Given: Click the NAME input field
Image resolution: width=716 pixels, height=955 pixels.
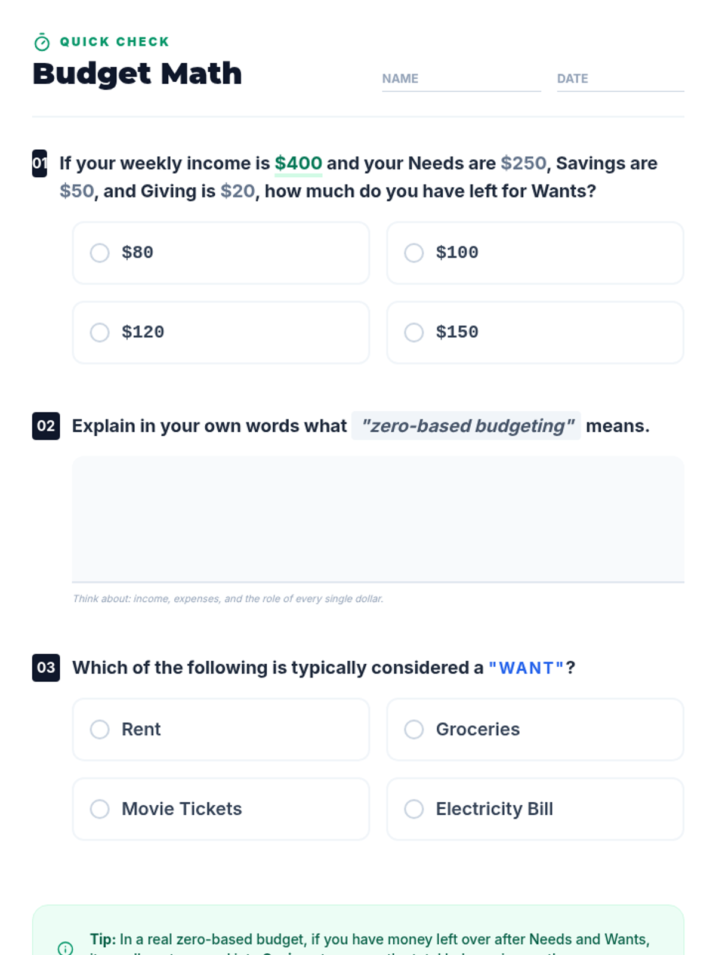Looking at the screenshot, I should (461, 79).
